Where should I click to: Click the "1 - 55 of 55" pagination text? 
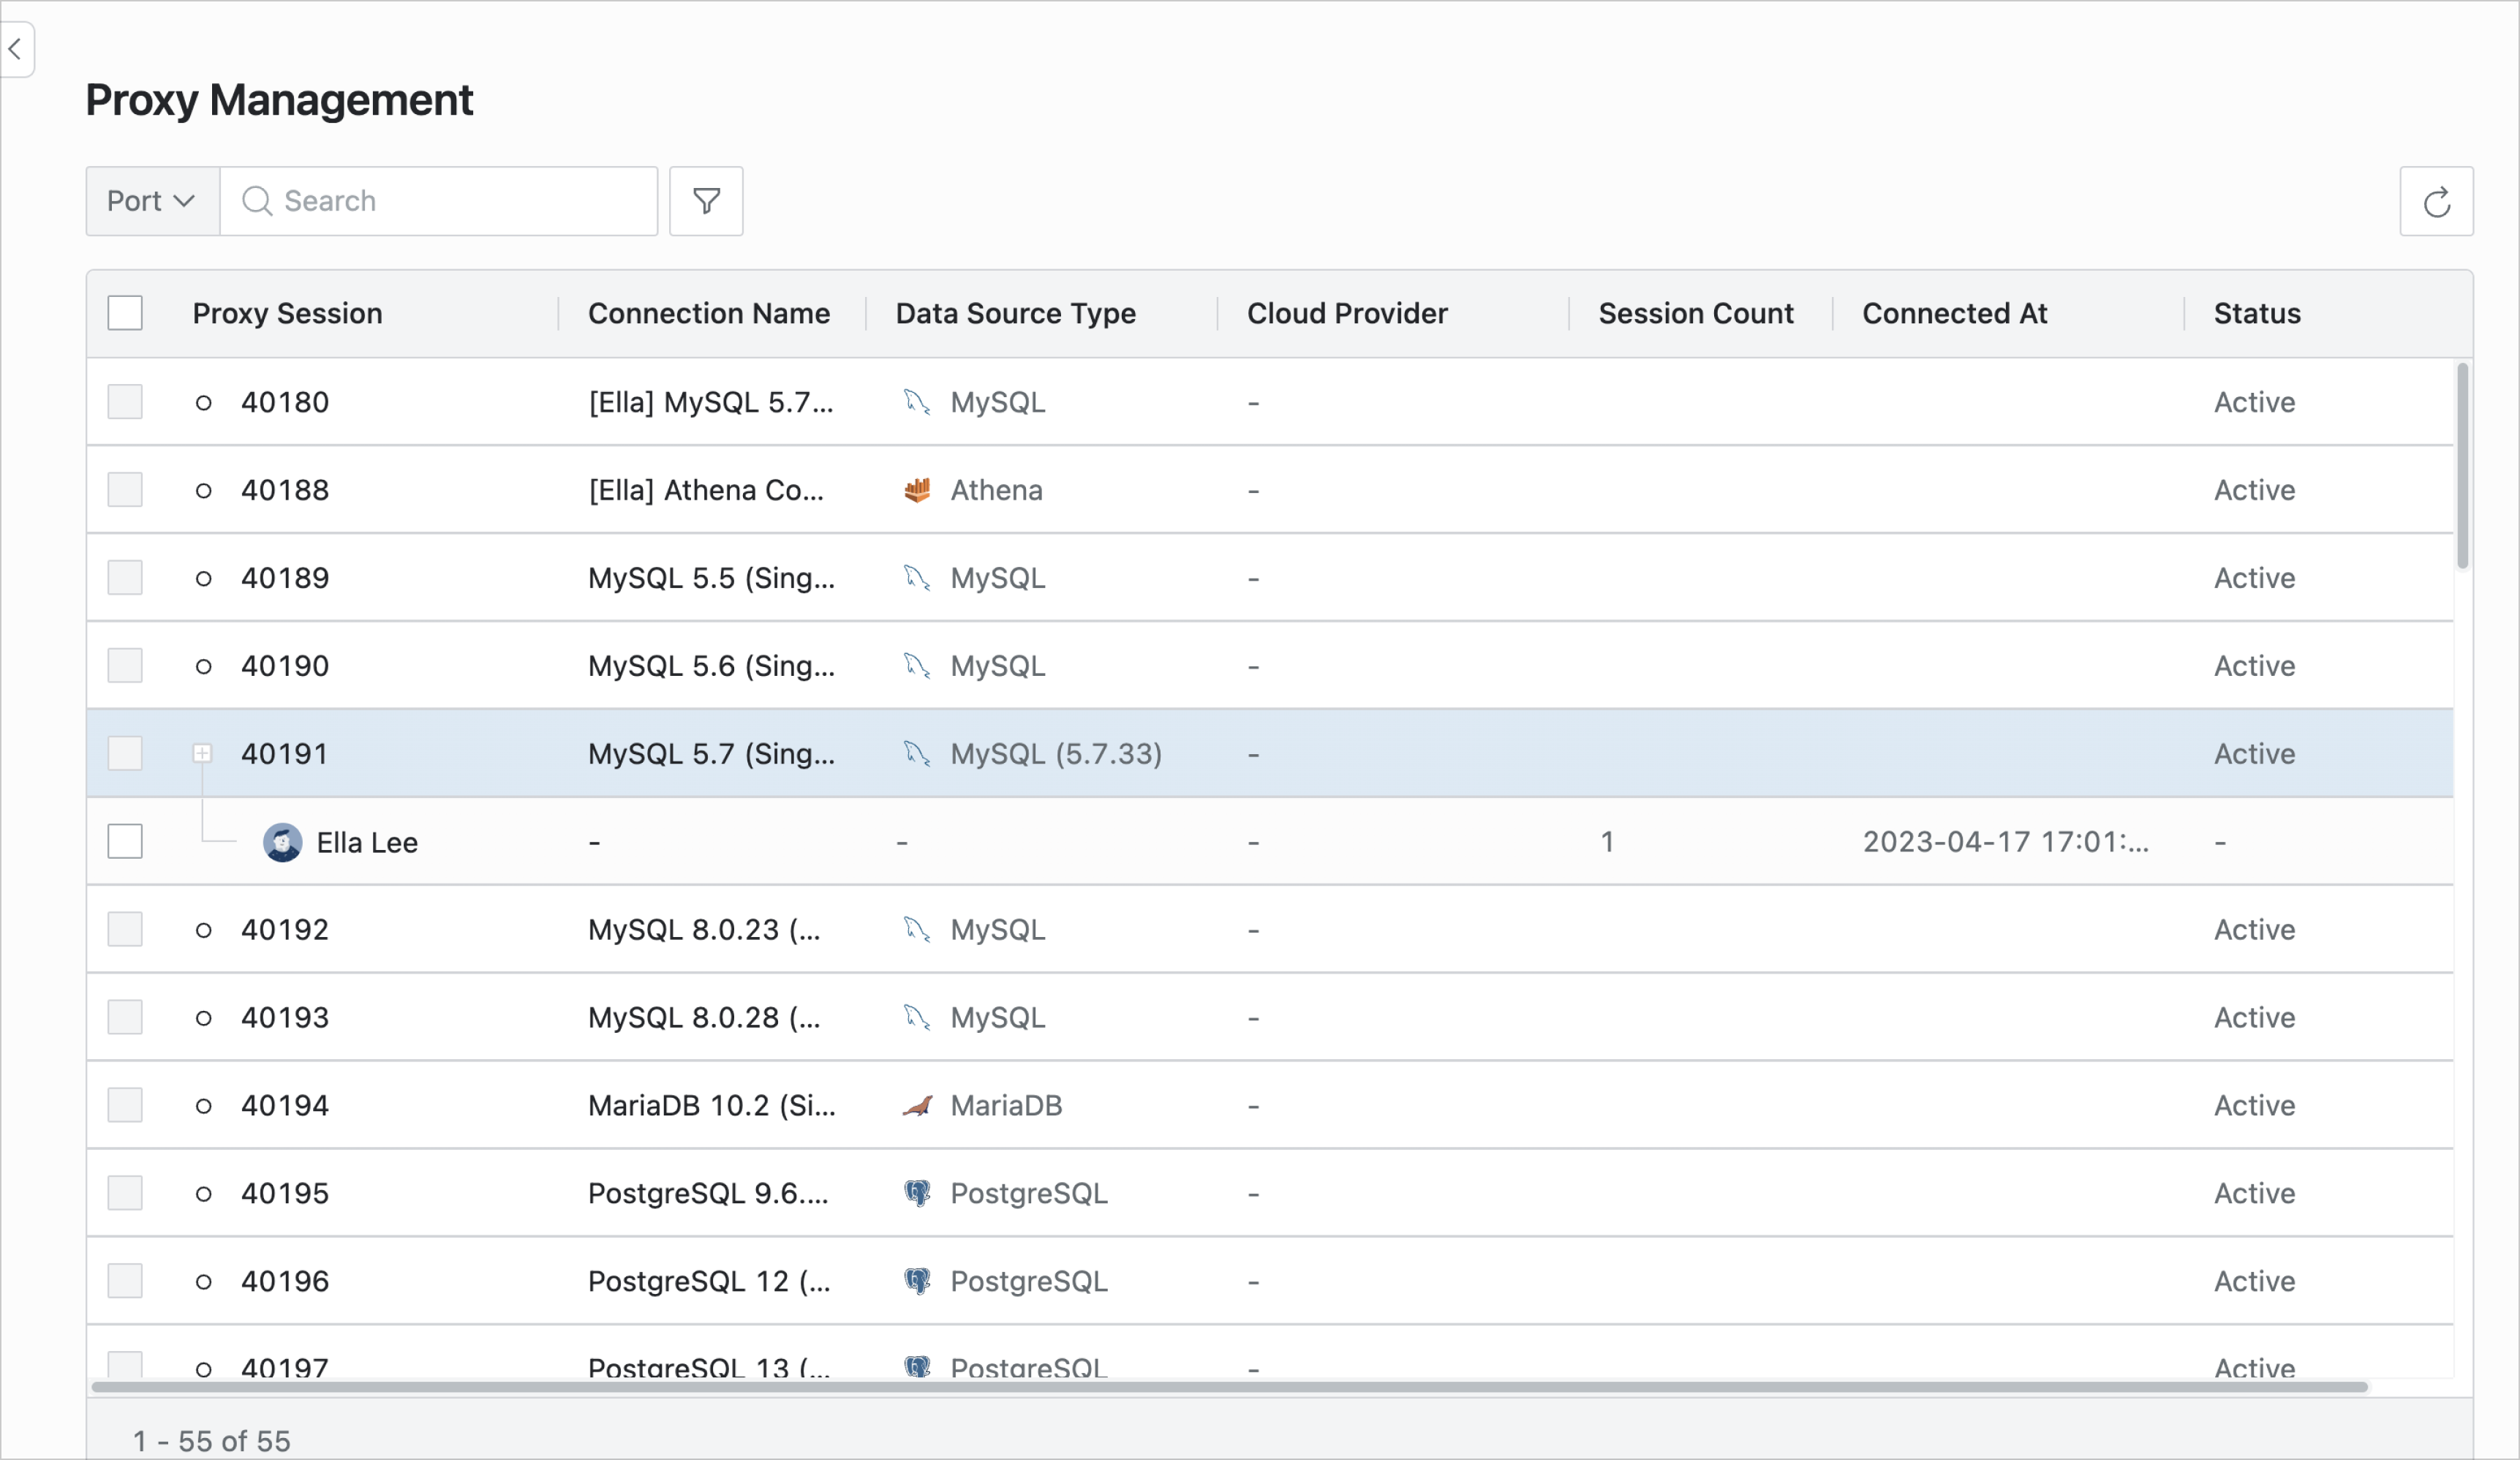click(212, 1441)
